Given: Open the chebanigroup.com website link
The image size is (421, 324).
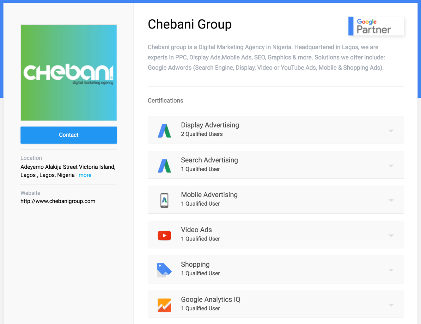Looking at the screenshot, I should [58, 201].
